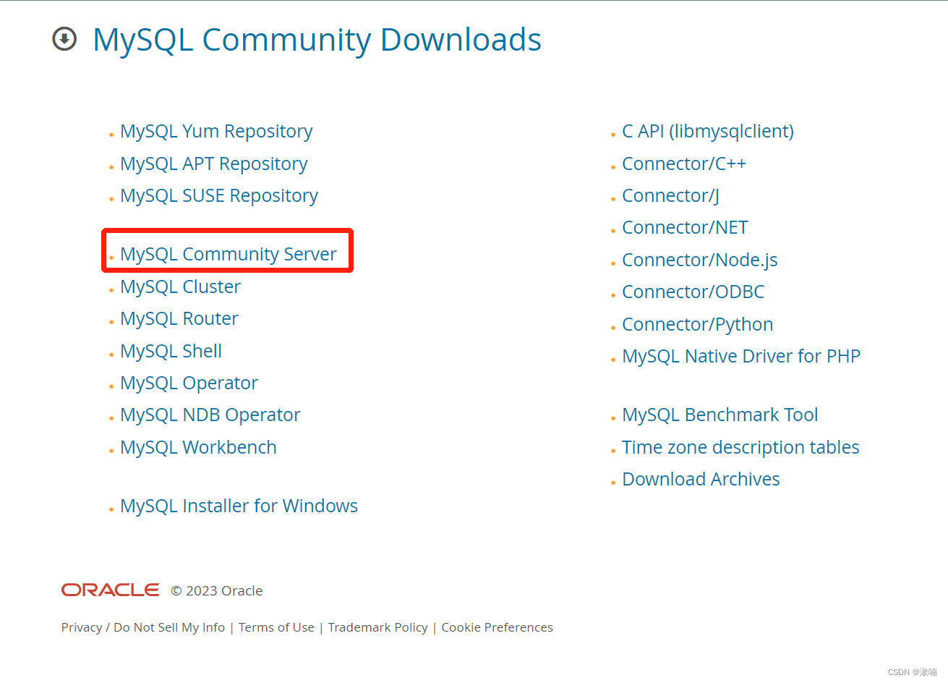The width and height of the screenshot is (948, 683).
Task: Go to MySQL Cluster downloads
Action: (x=180, y=287)
